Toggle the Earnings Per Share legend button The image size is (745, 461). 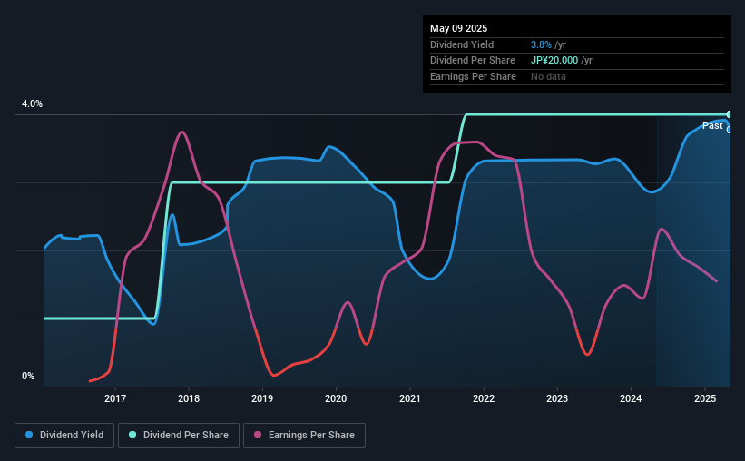click(304, 436)
